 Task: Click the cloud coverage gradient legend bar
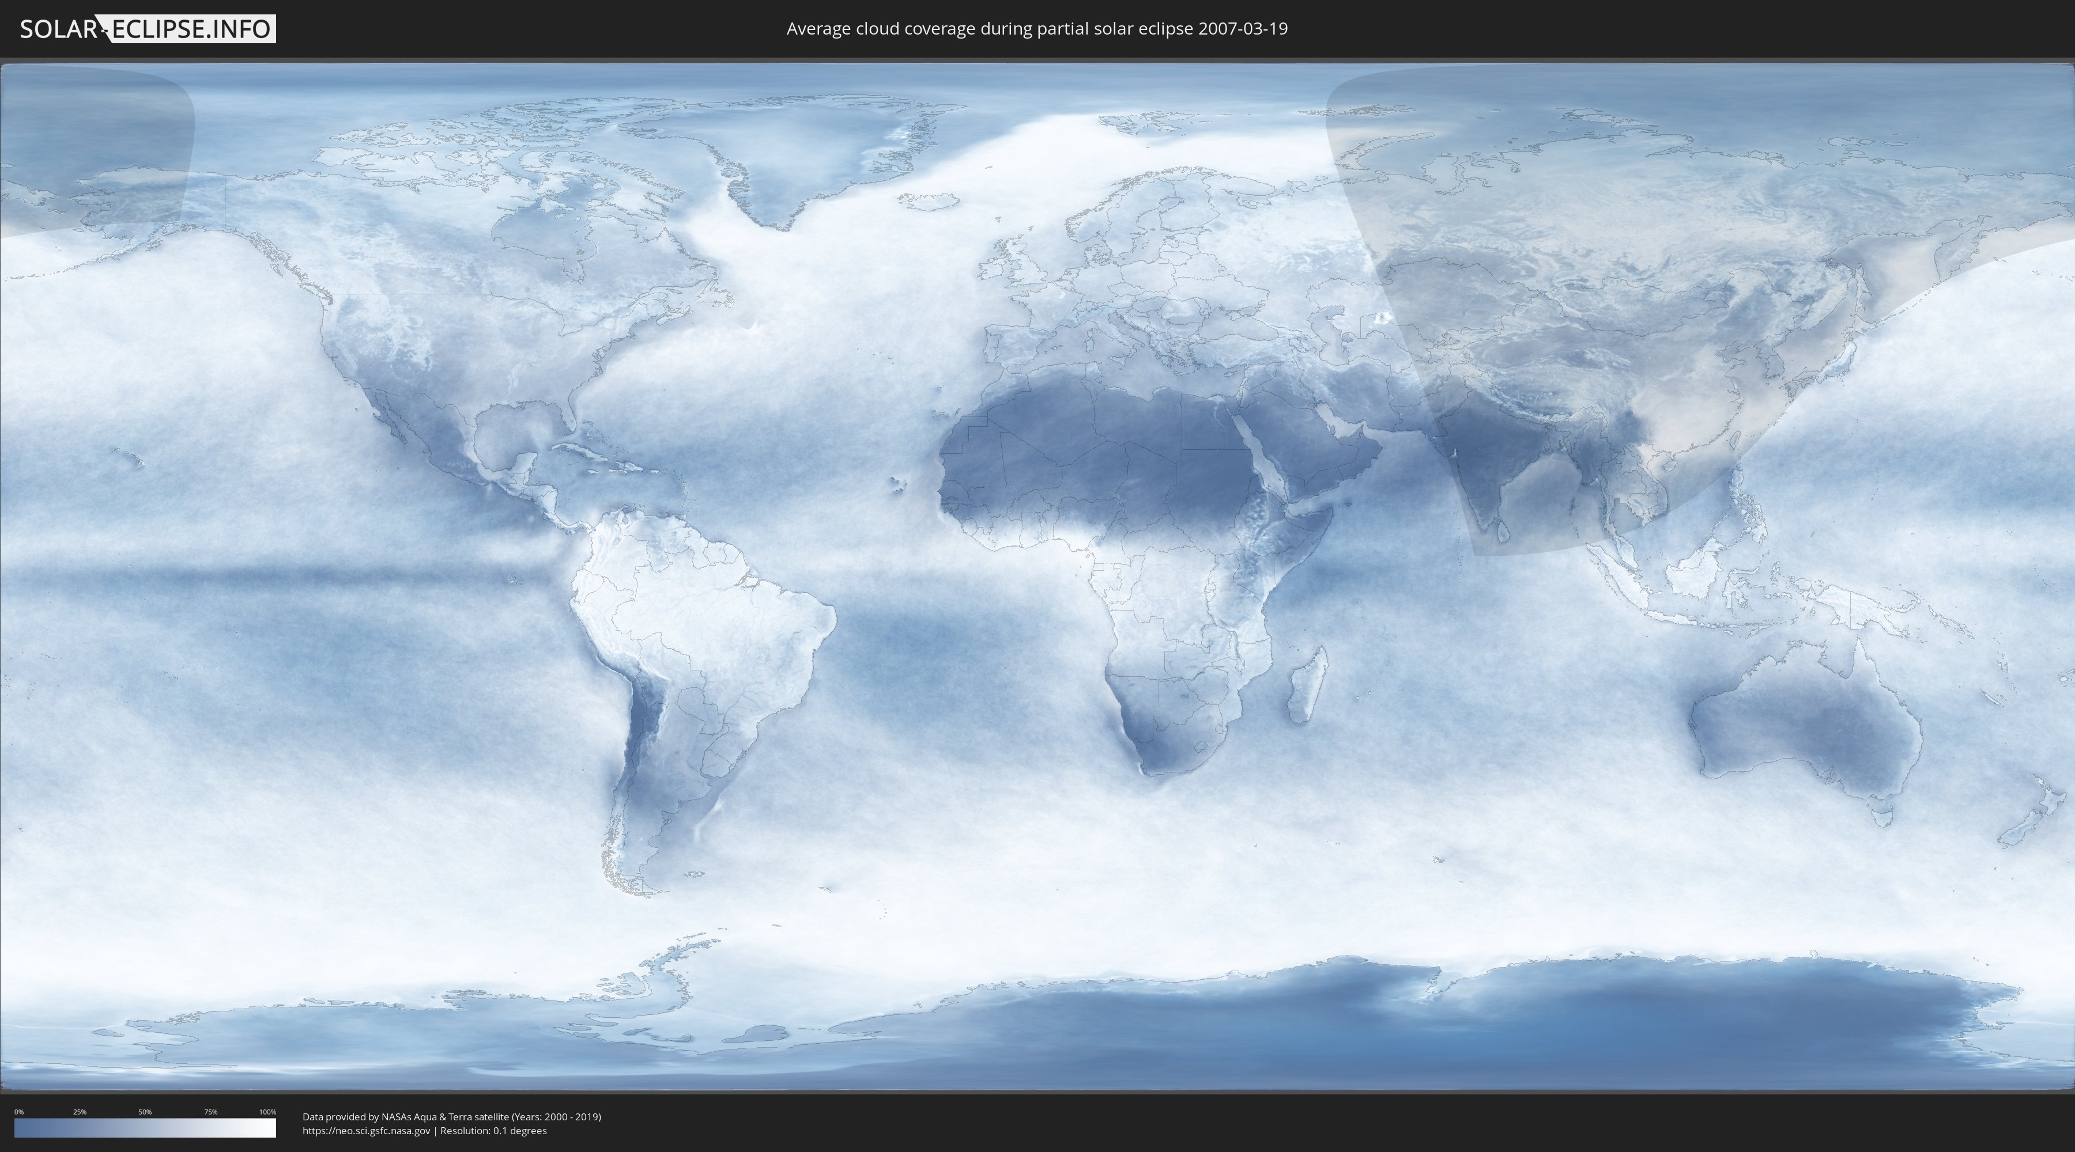pos(145,1128)
